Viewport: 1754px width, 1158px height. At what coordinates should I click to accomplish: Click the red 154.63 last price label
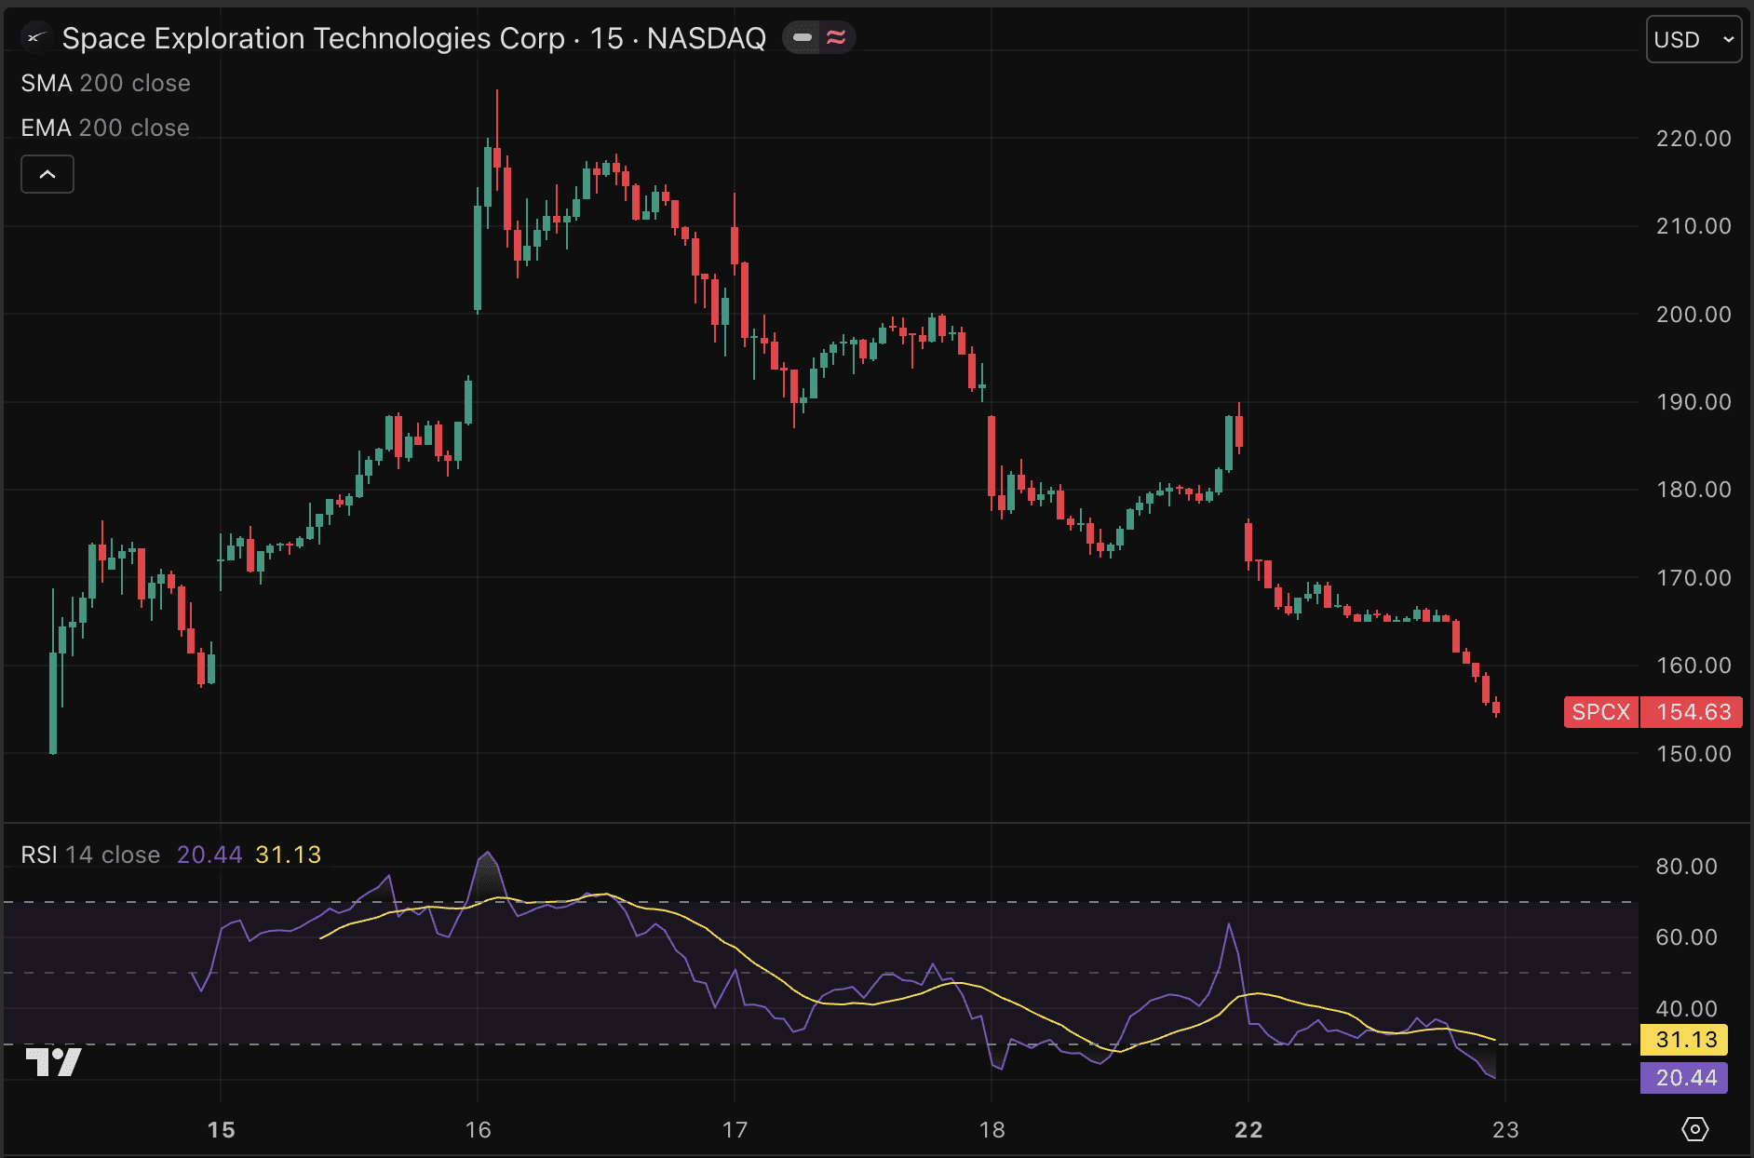1692,712
